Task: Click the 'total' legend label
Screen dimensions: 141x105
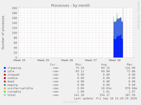Action: [12, 95]
